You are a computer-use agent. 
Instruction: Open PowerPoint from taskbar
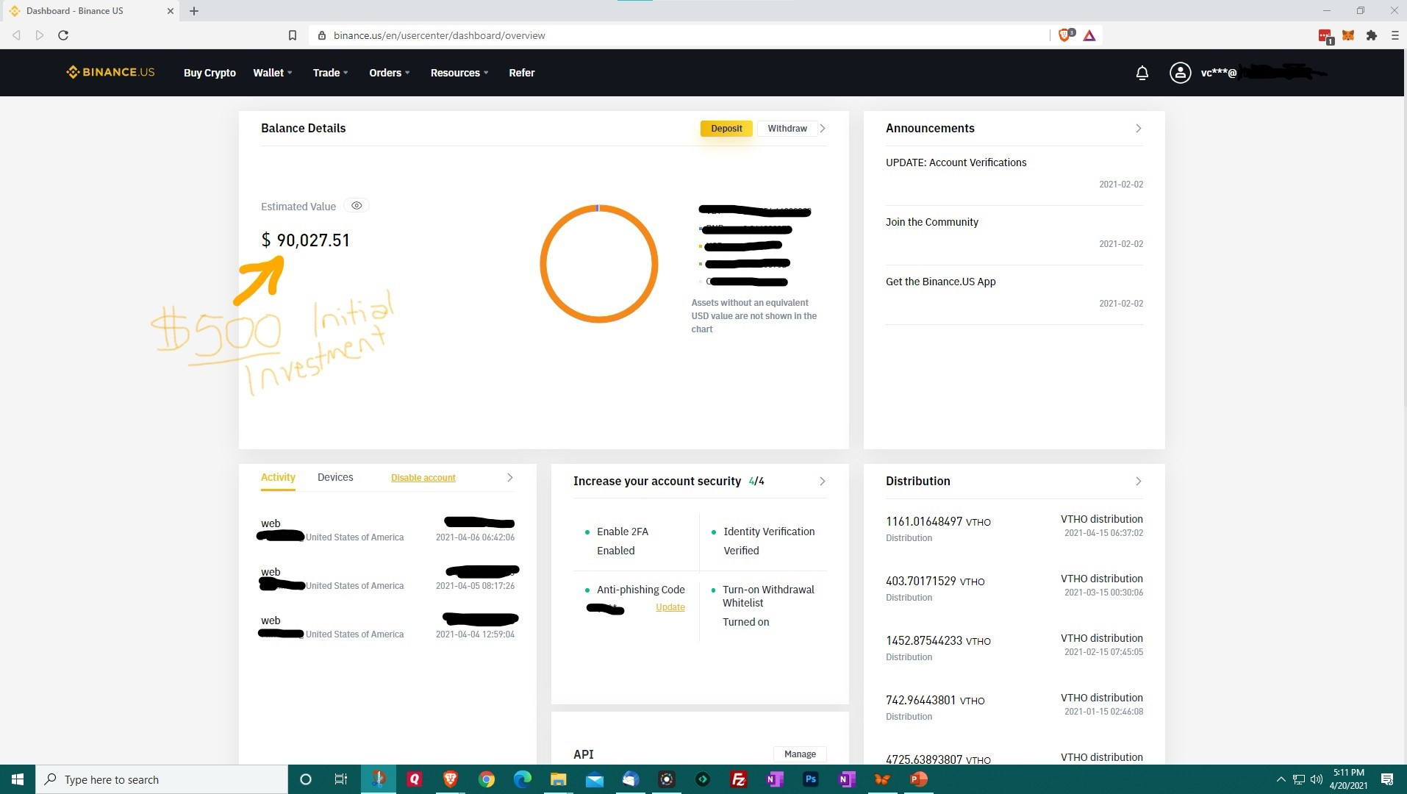click(918, 779)
